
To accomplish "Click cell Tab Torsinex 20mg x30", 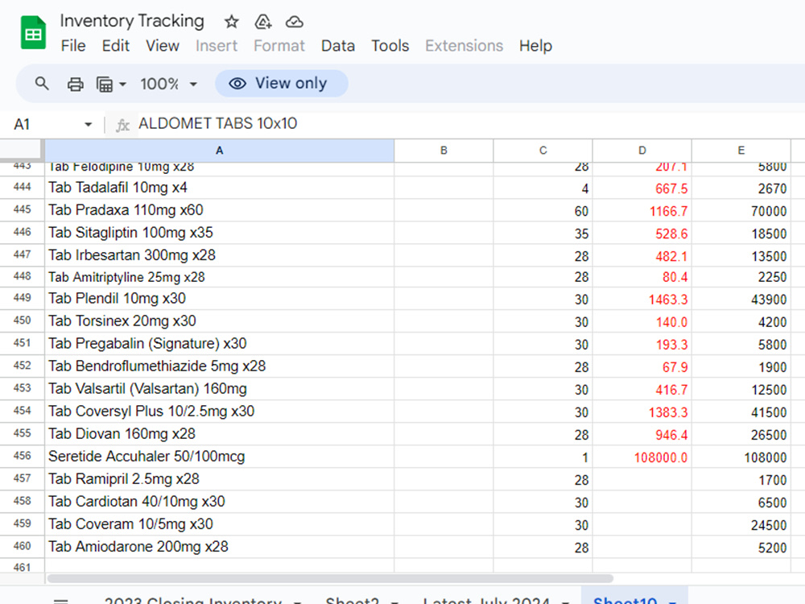I will point(219,321).
